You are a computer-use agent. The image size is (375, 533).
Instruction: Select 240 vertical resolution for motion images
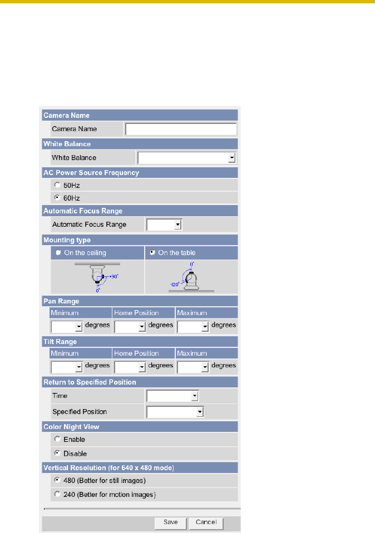pyautogui.click(x=57, y=494)
